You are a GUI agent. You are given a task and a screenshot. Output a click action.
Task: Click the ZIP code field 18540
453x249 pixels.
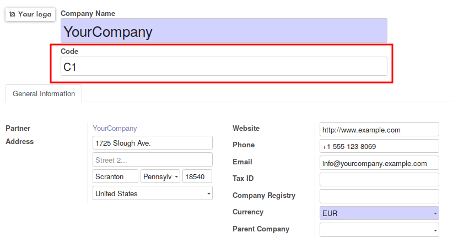pyautogui.click(x=197, y=176)
